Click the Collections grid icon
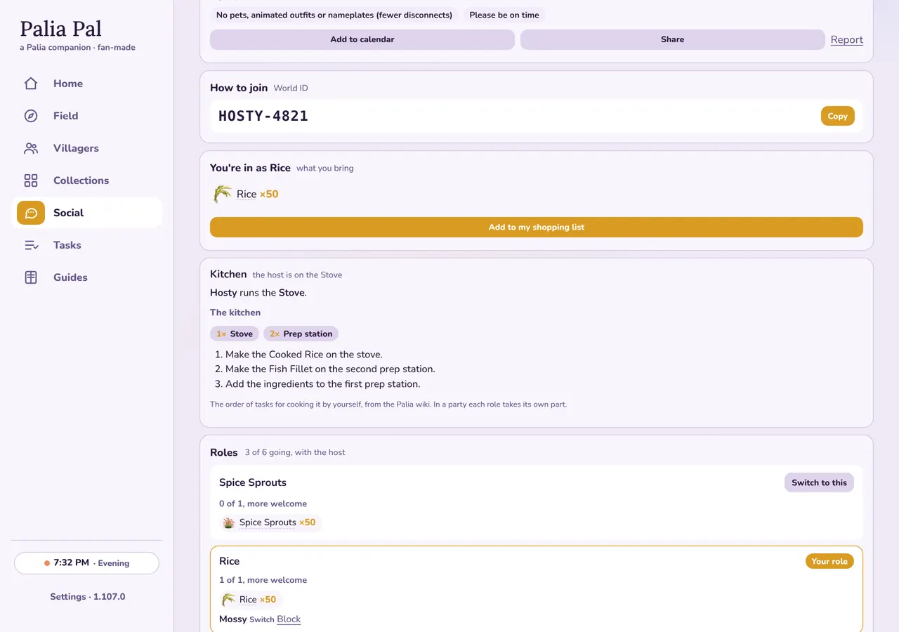This screenshot has width=899, height=632. (31, 180)
